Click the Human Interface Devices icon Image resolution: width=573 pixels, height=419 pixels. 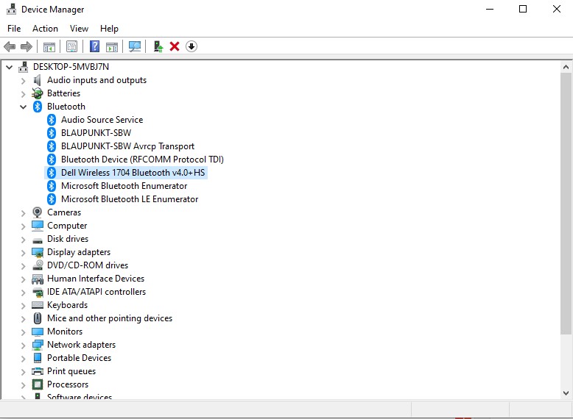[x=38, y=279]
